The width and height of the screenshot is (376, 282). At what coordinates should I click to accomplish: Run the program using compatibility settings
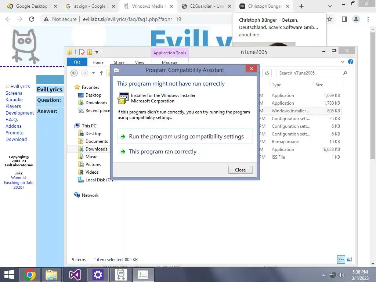tap(185, 137)
